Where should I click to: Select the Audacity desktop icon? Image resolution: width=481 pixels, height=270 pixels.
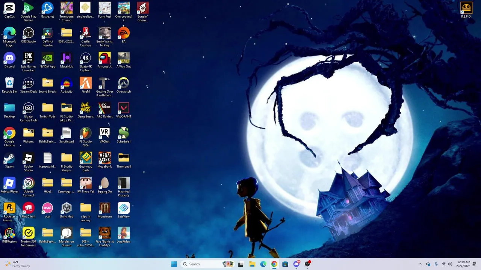tap(67, 85)
